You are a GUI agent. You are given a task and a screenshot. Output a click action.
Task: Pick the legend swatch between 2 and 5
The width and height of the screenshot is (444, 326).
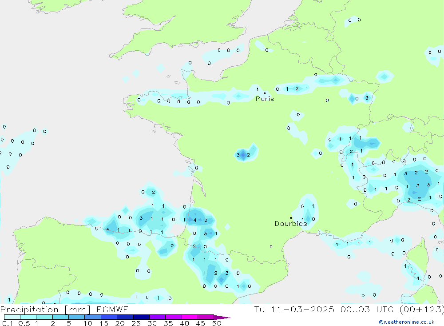coord(60,317)
